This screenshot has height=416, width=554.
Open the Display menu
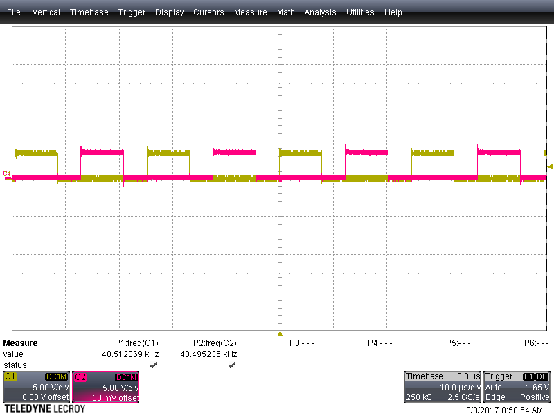point(169,12)
